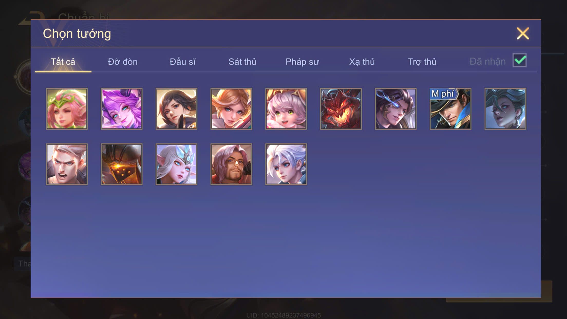Image resolution: width=567 pixels, height=319 pixels.
Task: Filter heroes by 'Pháp sư'
Action: click(x=302, y=62)
